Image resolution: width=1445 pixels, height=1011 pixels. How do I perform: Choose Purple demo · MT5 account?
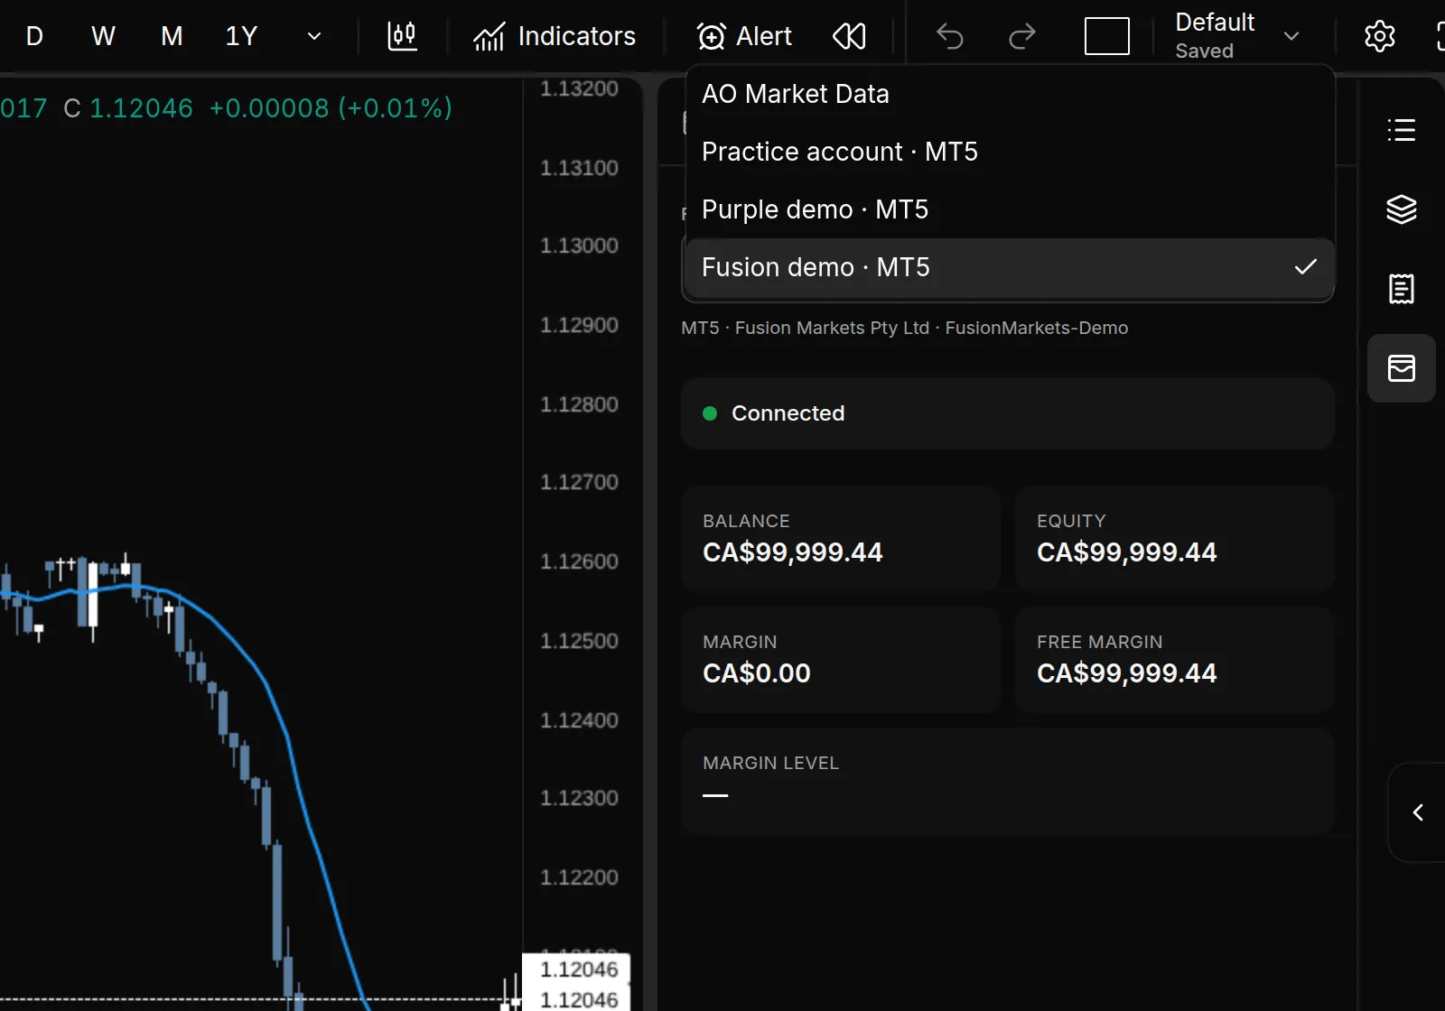(x=1010, y=209)
